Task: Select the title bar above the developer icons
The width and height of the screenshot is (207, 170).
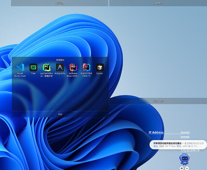Action: pos(60,60)
